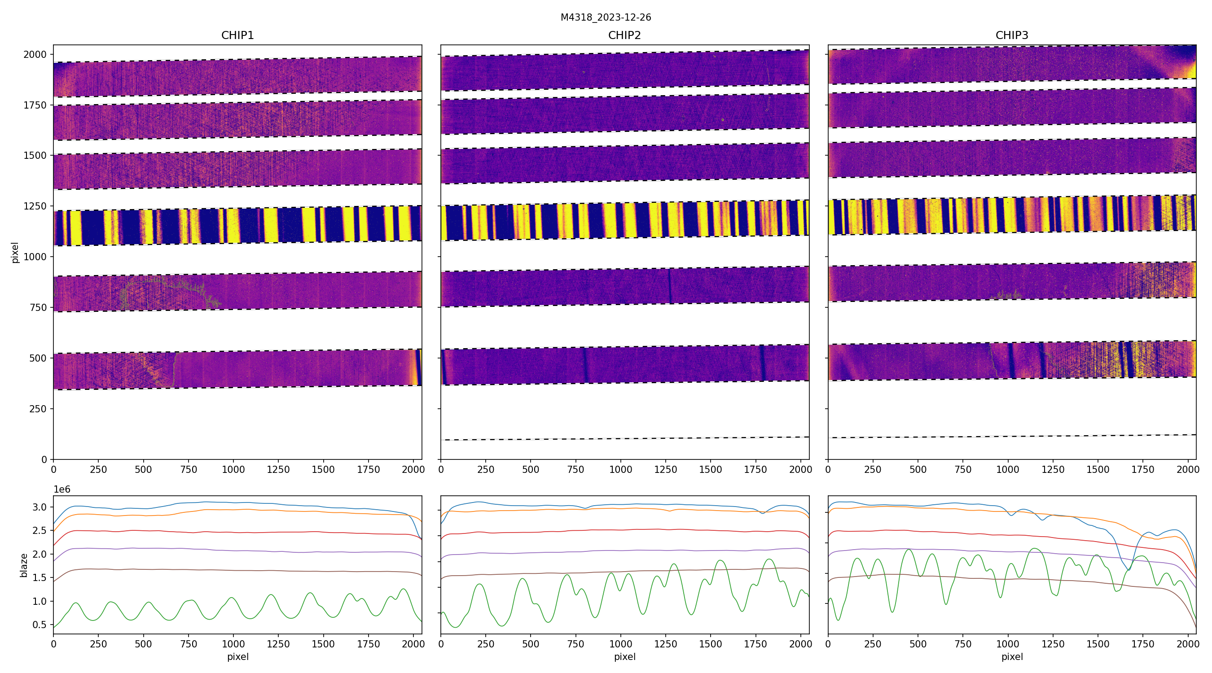Click the 'blaze' y-axis label
The width and height of the screenshot is (1212, 673).
(23, 565)
